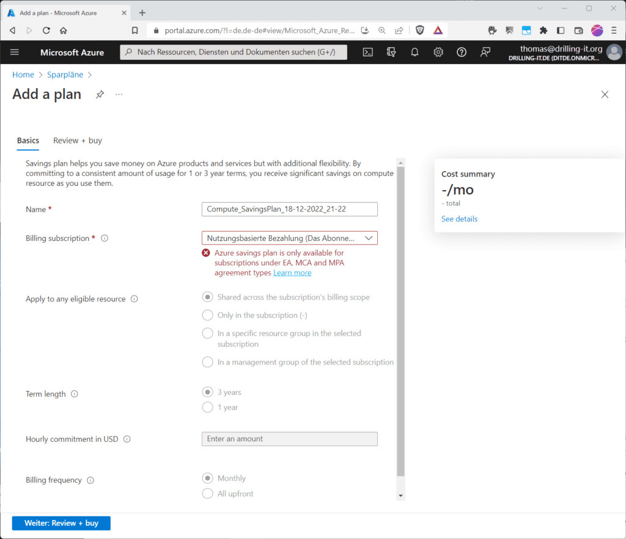
Task: Select All upfront billing frequency
Action: [x=208, y=494]
